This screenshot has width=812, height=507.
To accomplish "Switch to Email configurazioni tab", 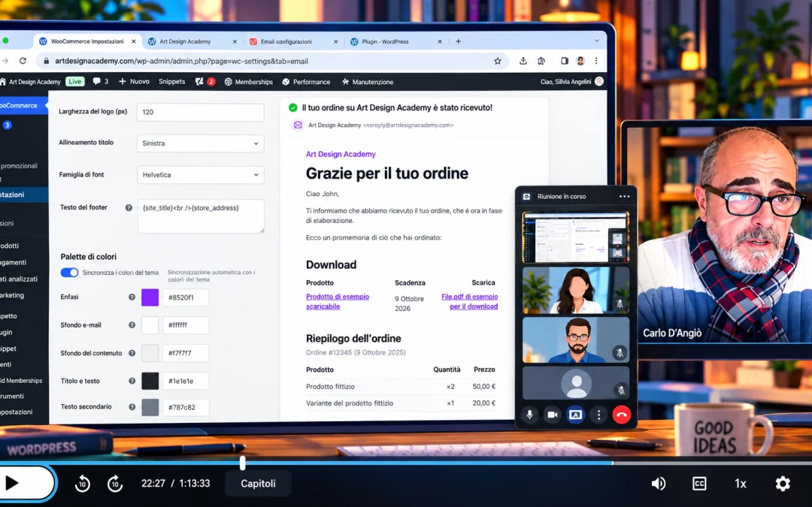I will pyautogui.click(x=286, y=41).
